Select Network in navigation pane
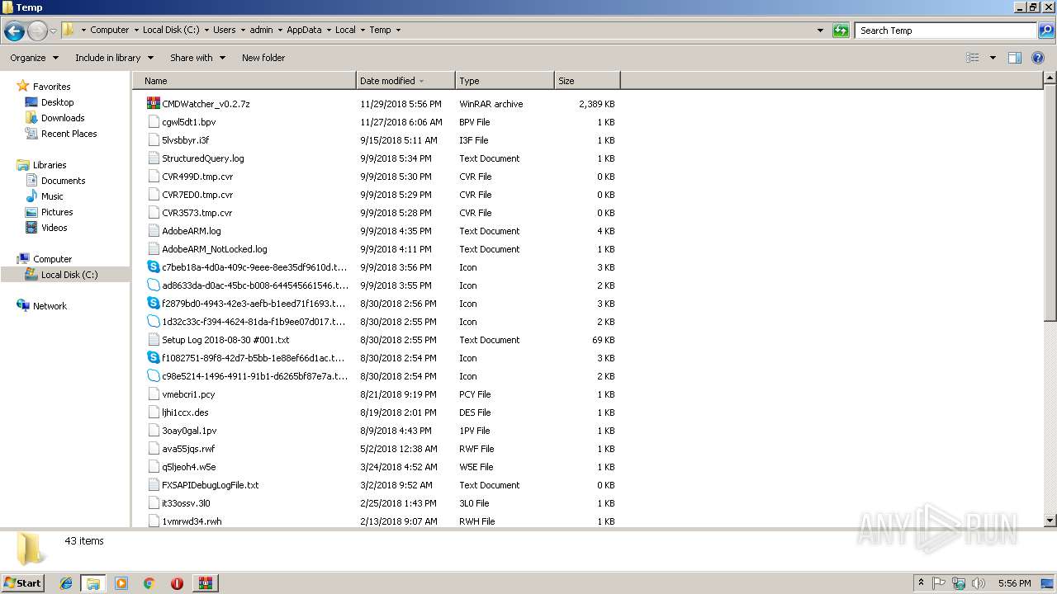1057x594 pixels. [x=50, y=306]
